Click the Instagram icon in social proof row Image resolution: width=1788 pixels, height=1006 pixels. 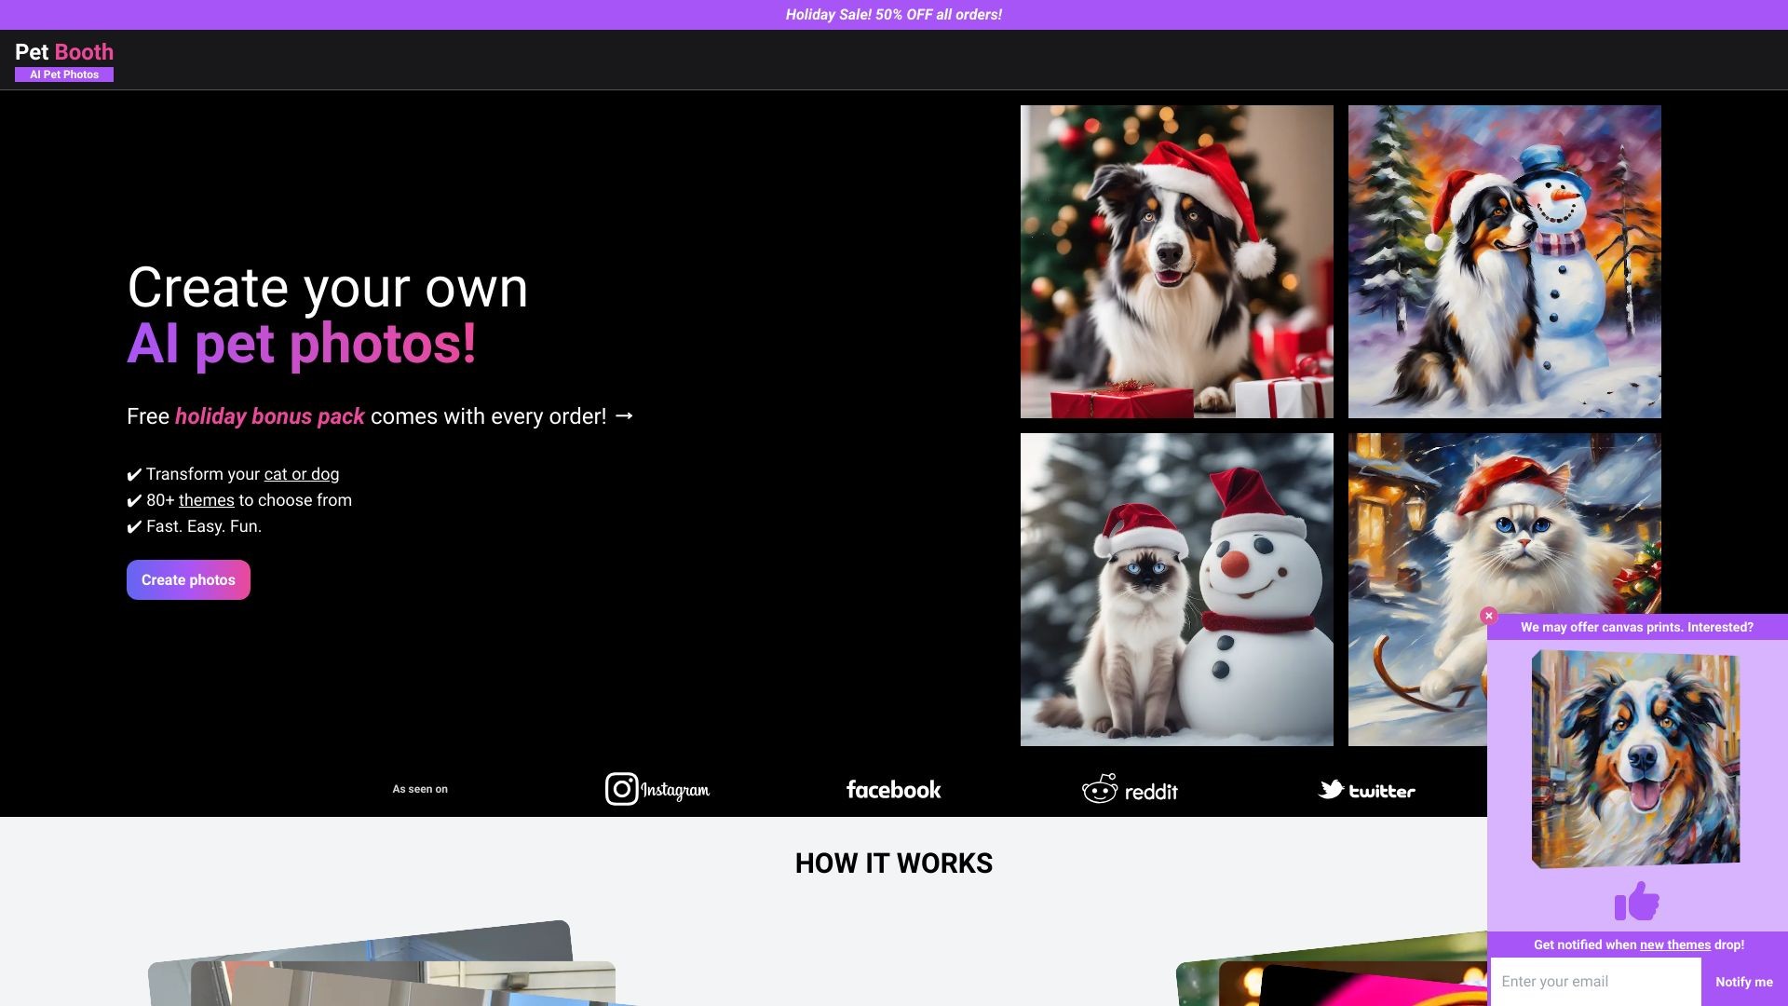coord(621,788)
